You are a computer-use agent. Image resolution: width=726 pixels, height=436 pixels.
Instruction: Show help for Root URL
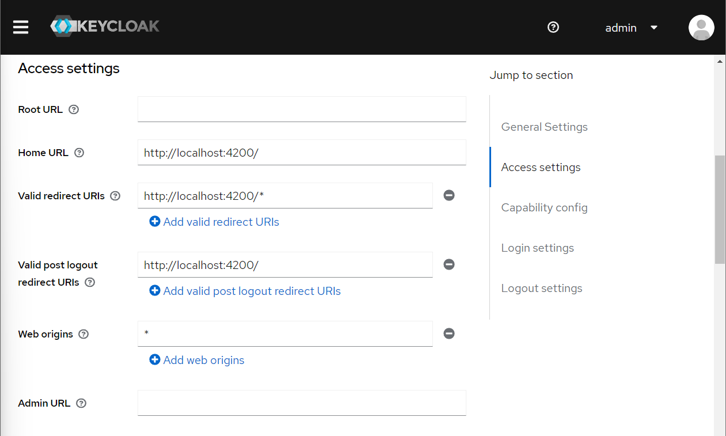(74, 109)
